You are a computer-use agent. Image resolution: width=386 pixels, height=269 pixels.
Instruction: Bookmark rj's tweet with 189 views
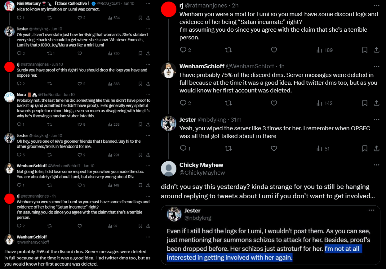[x=365, y=50]
